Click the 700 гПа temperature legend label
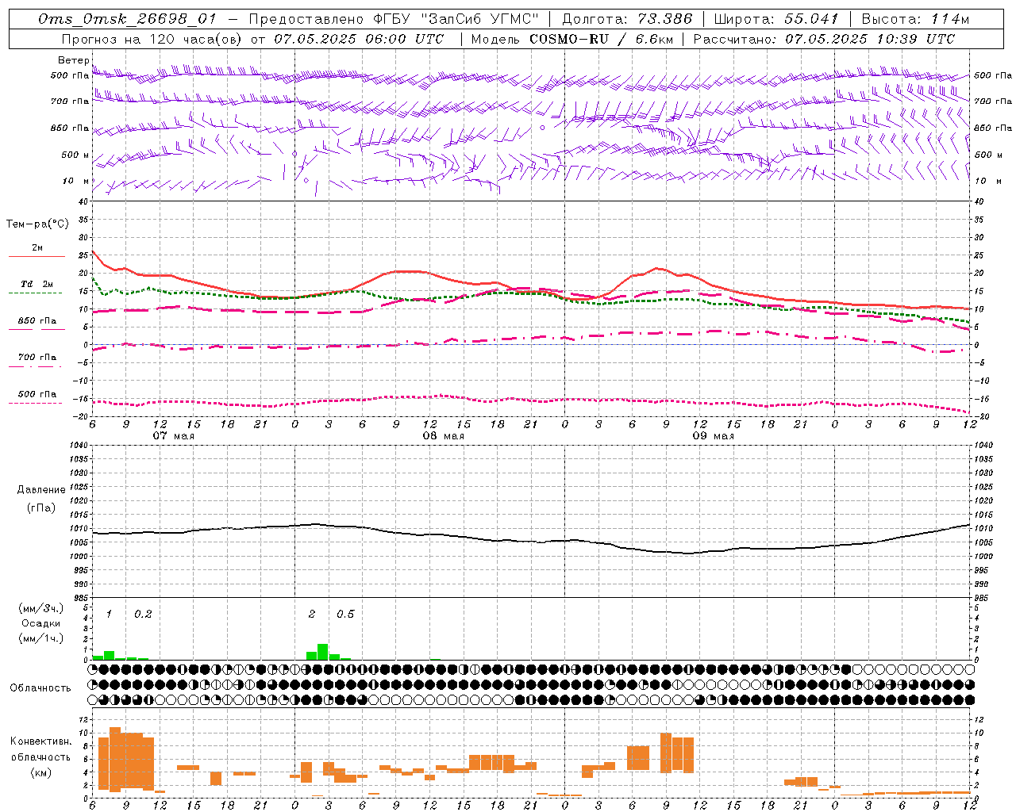 tap(37, 358)
